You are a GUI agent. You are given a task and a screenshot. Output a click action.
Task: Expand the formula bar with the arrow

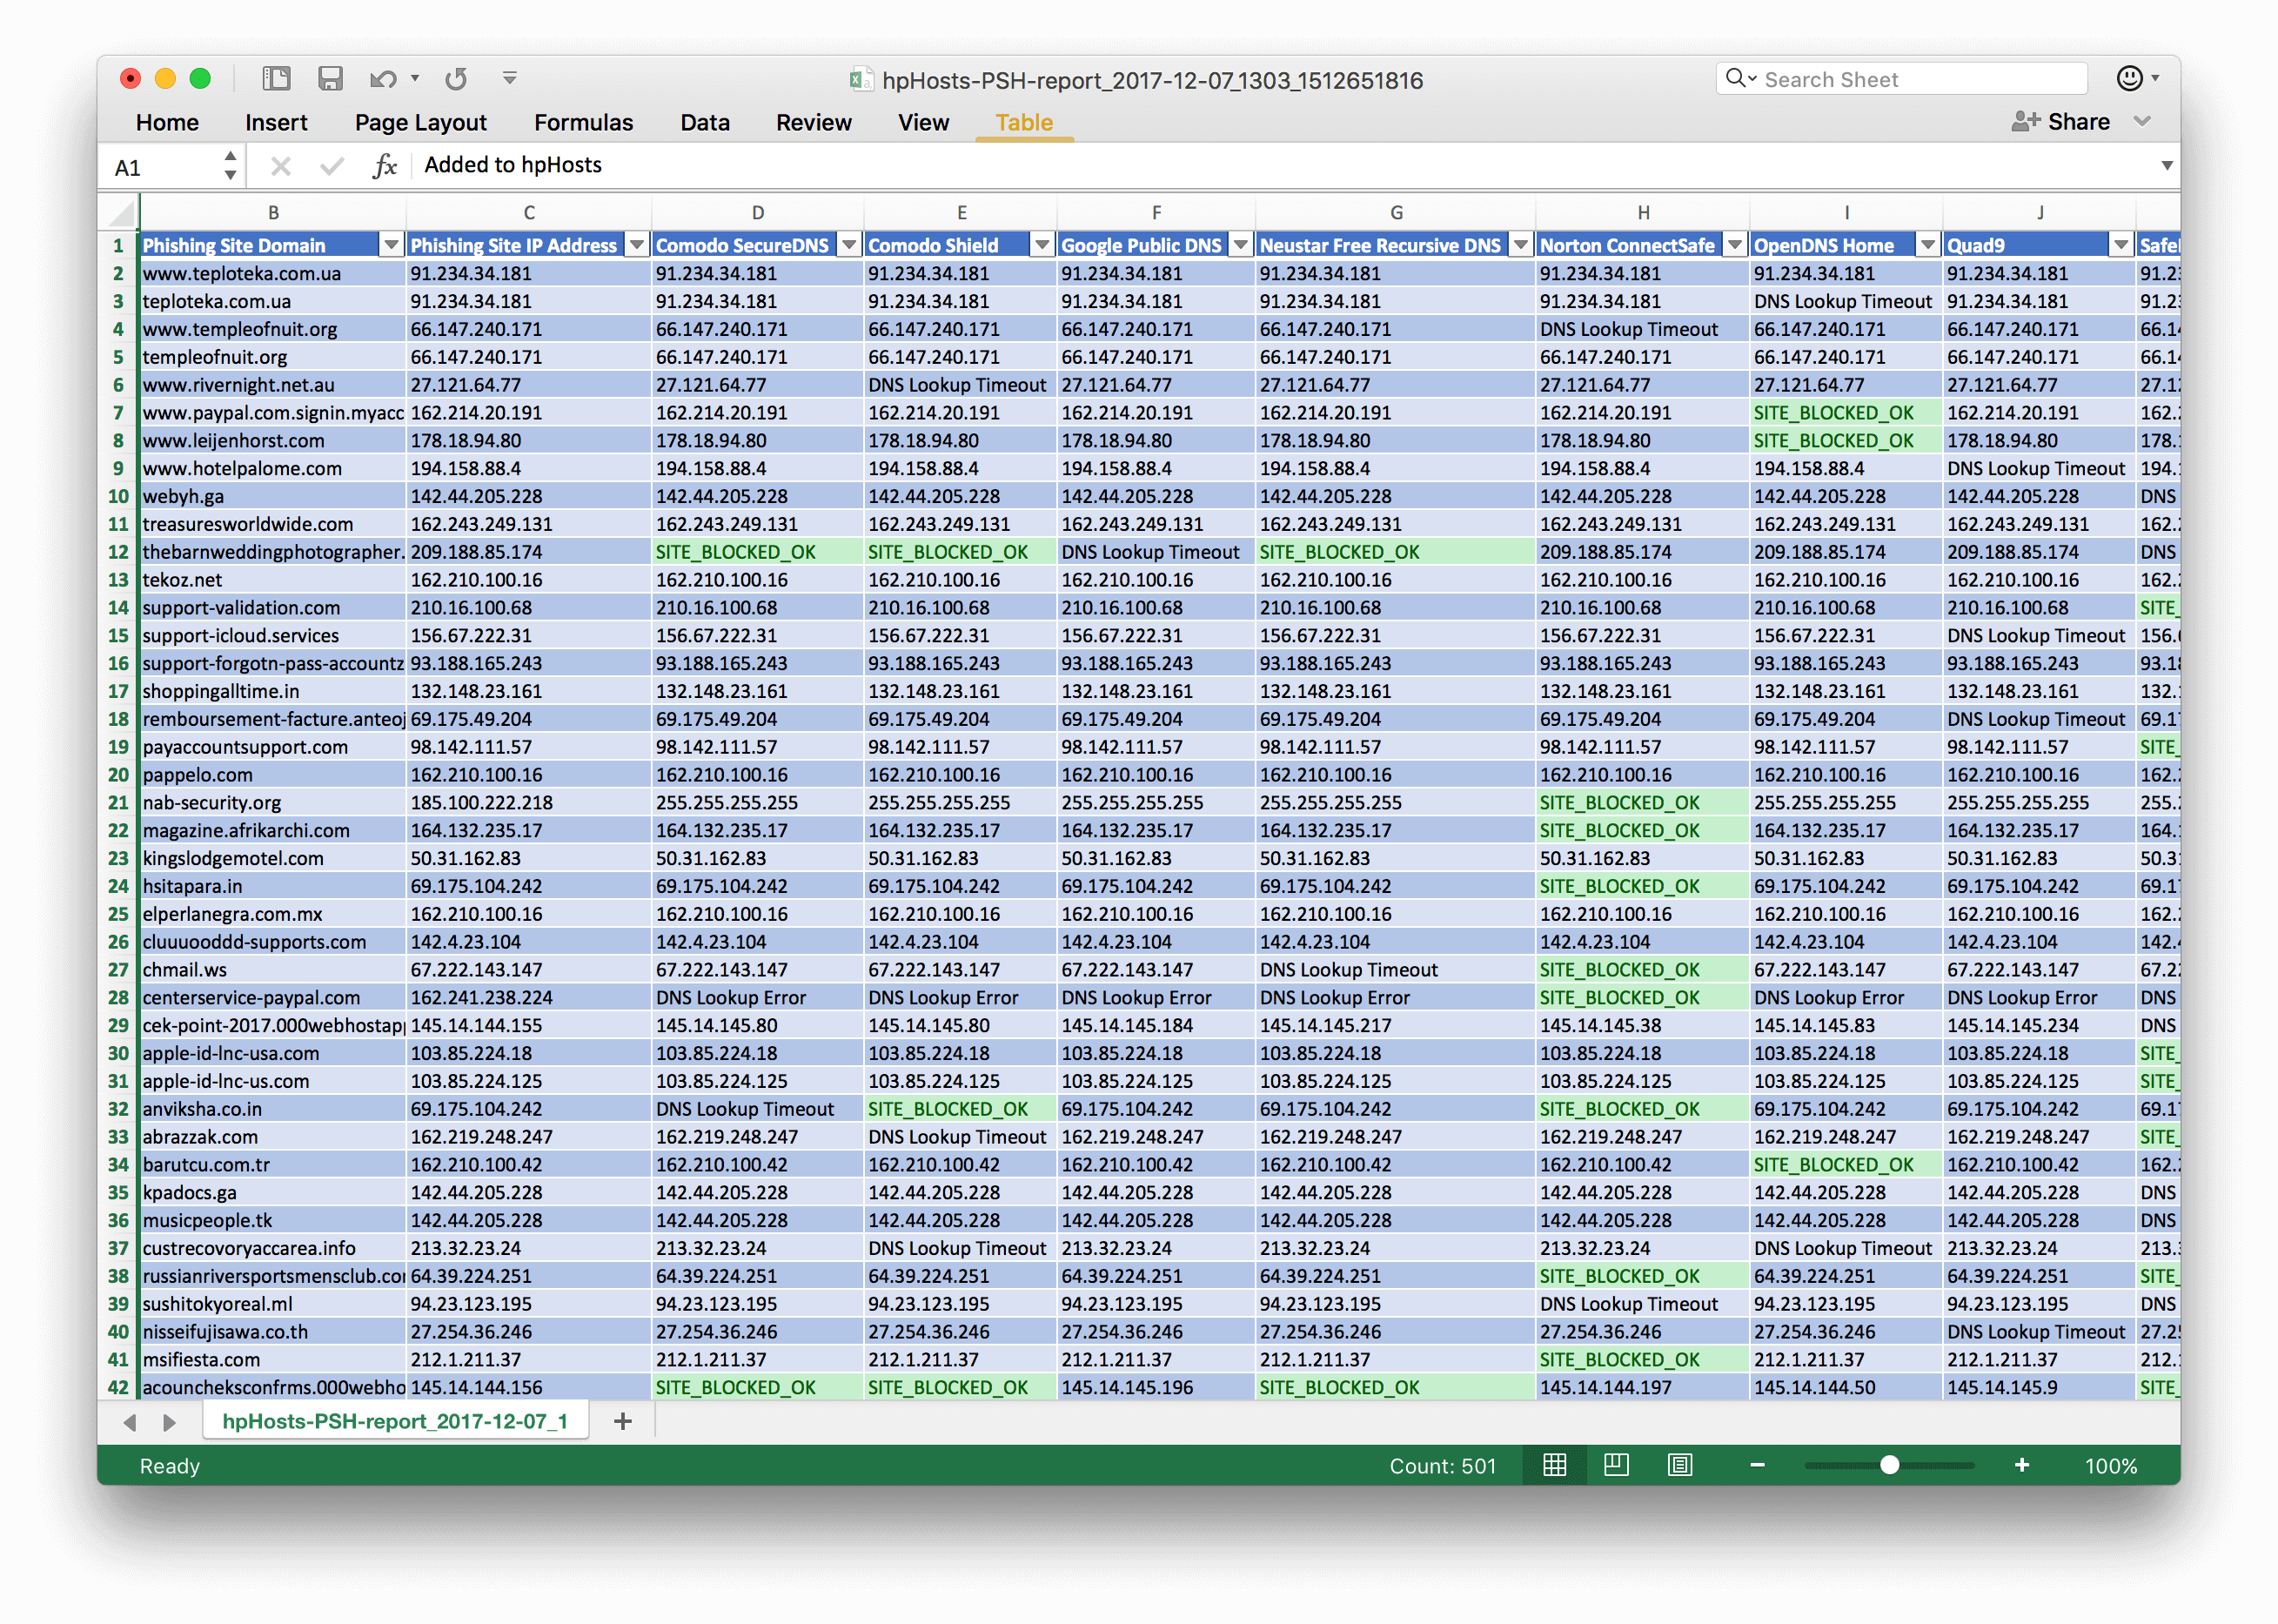tap(2166, 166)
